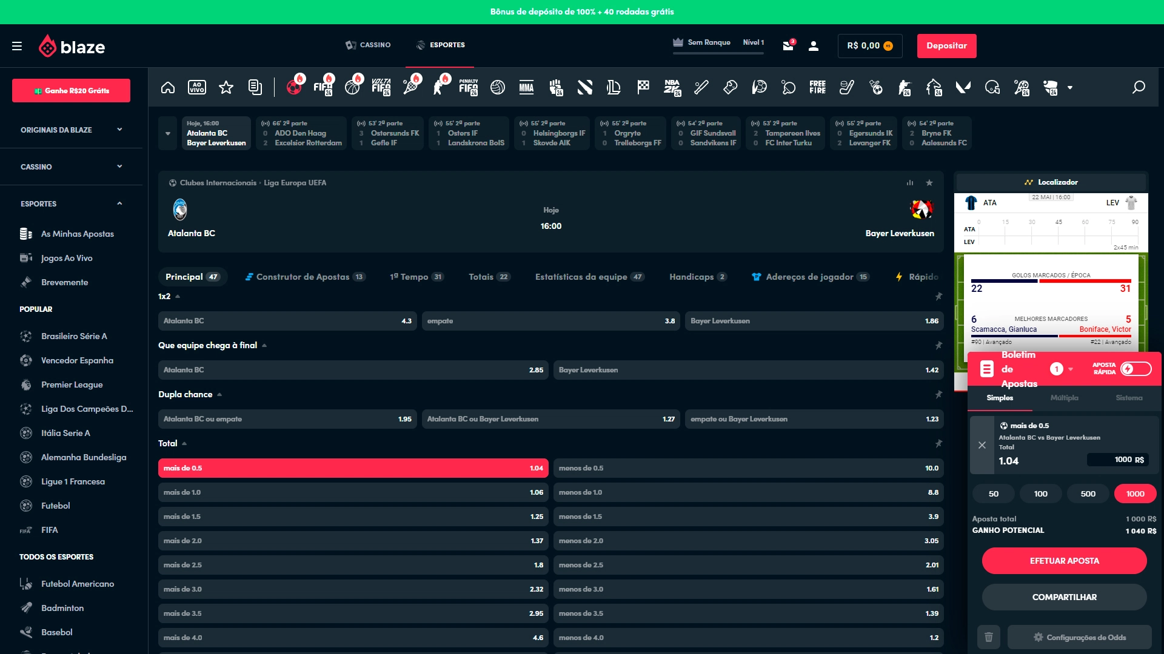The height and width of the screenshot is (654, 1164).
Task: Expand the Handicaps dropdown section
Action: pos(691,276)
